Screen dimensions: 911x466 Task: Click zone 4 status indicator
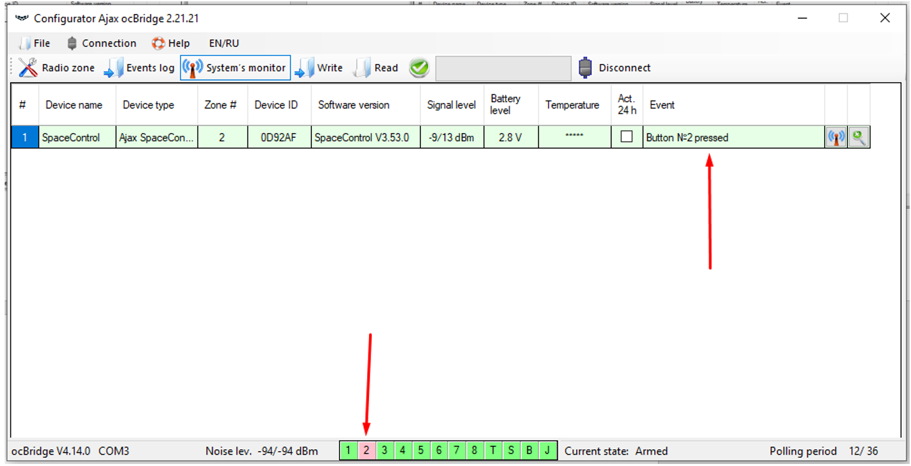point(403,451)
